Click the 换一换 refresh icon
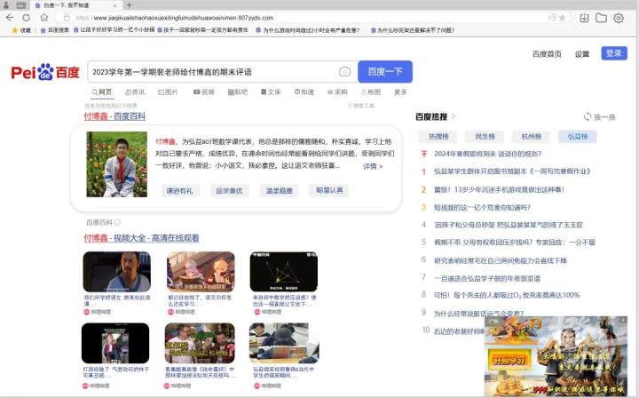 pos(588,116)
